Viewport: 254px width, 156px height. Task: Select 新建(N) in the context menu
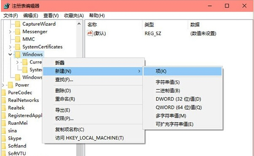tap(93, 71)
